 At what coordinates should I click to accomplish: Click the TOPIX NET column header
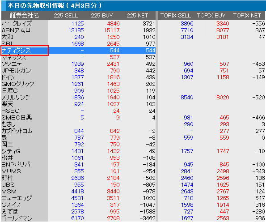tap(247, 16)
